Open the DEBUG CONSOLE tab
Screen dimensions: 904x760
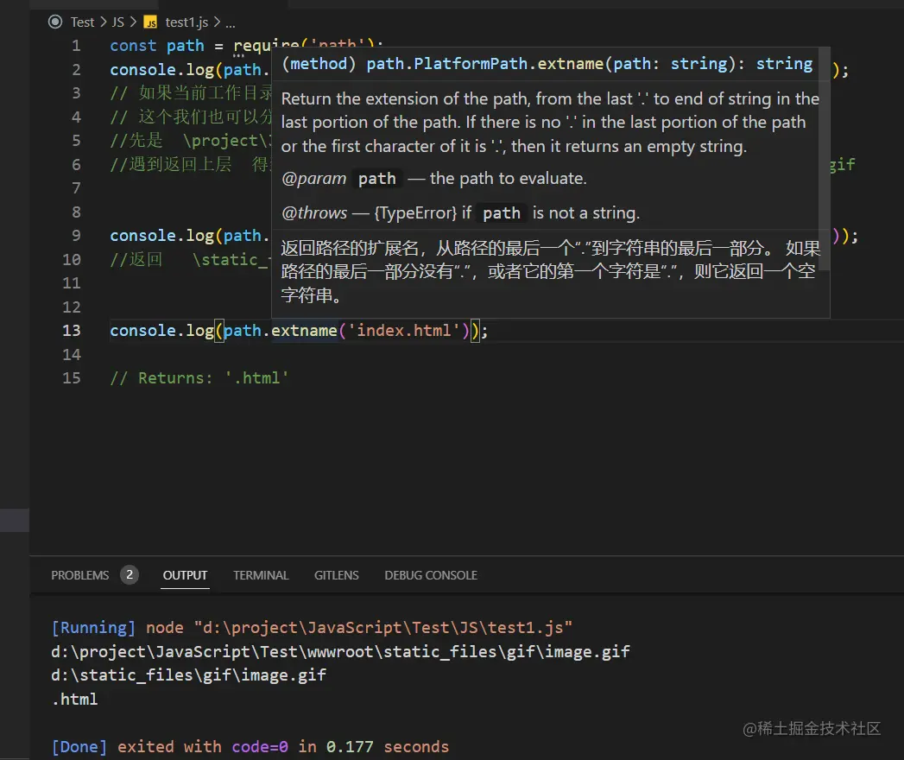click(x=431, y=575)
